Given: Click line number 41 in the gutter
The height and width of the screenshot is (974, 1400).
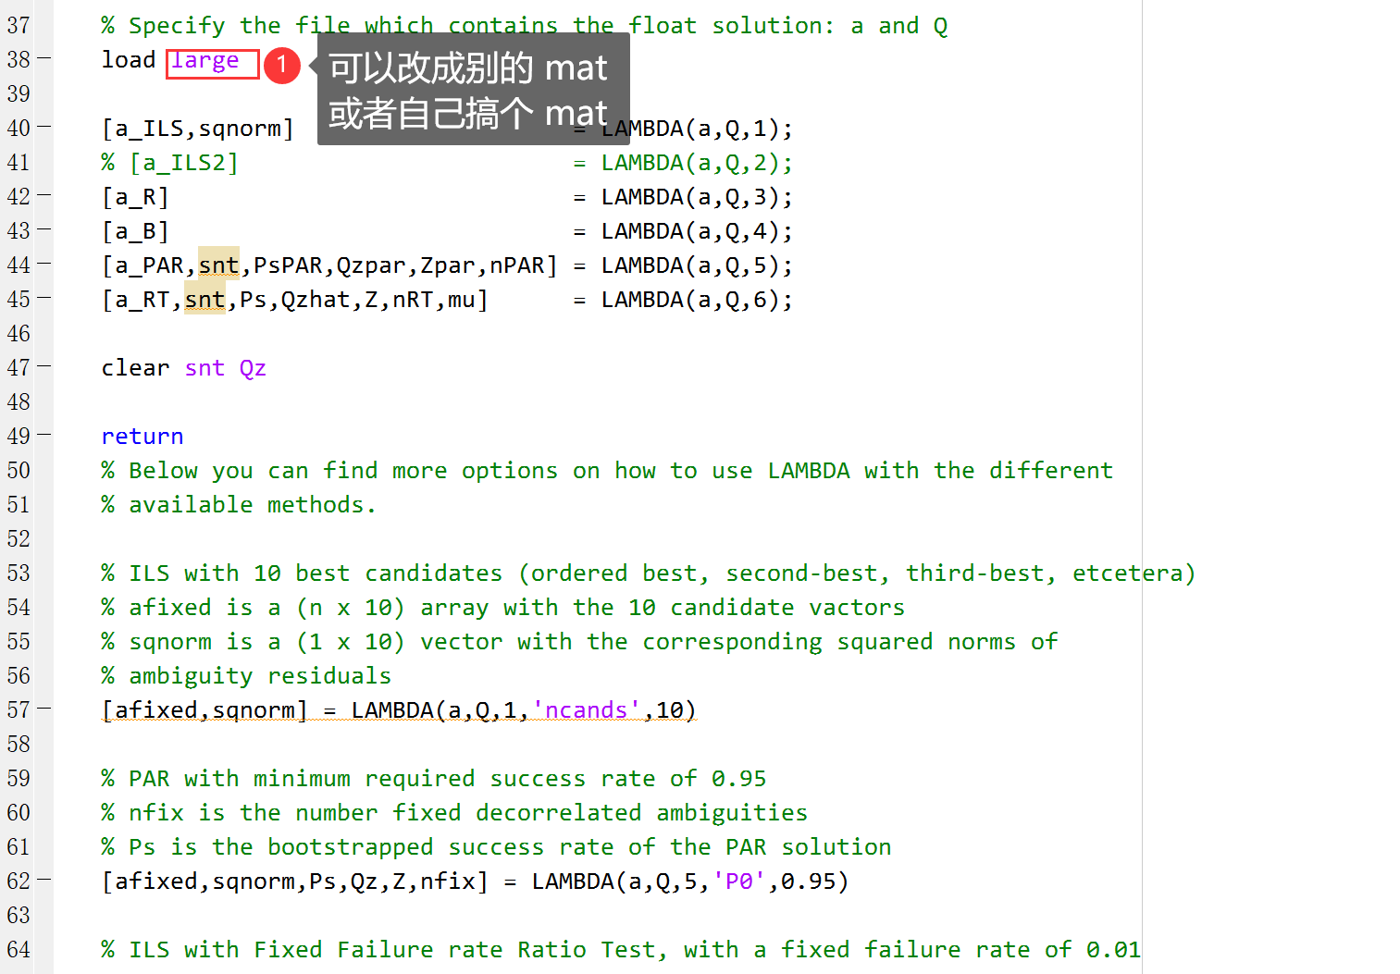Looking at the screenshot, I should click(19, 163).
